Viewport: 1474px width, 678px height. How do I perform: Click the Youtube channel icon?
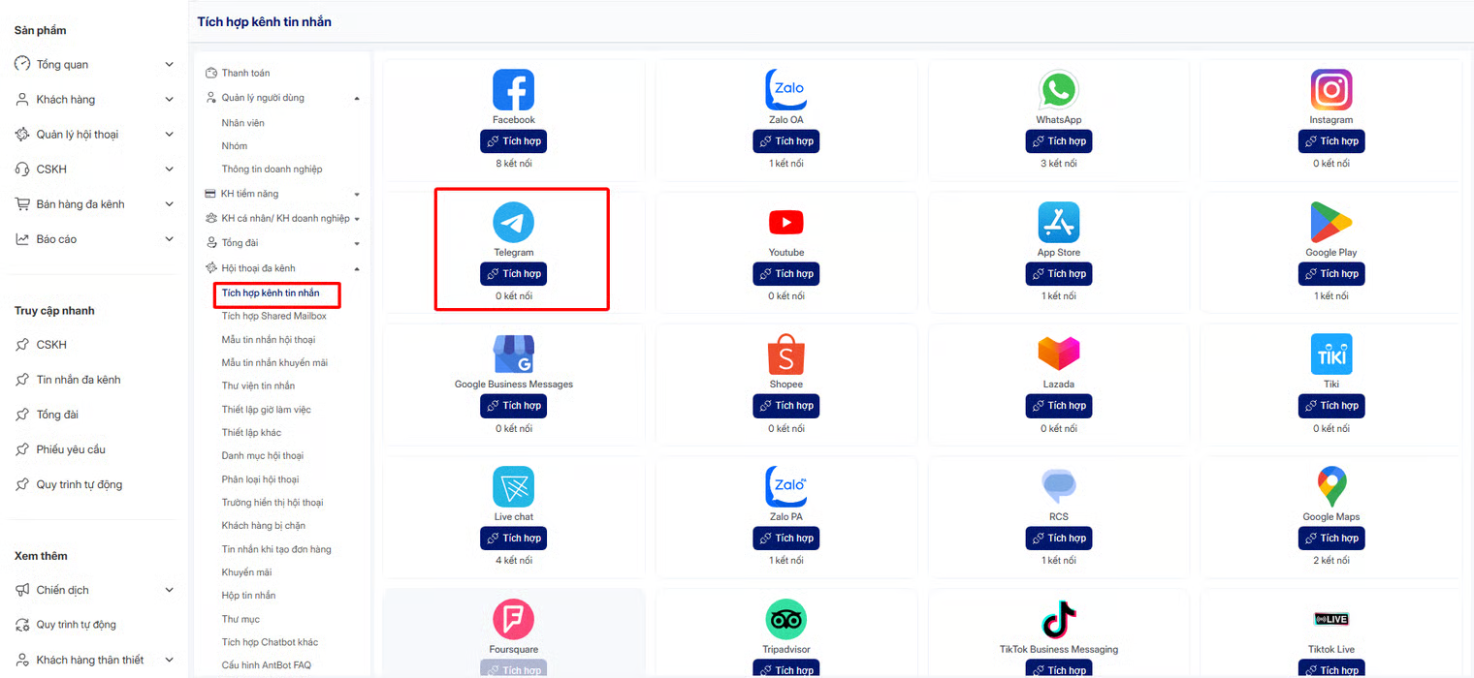click(785, 223)
